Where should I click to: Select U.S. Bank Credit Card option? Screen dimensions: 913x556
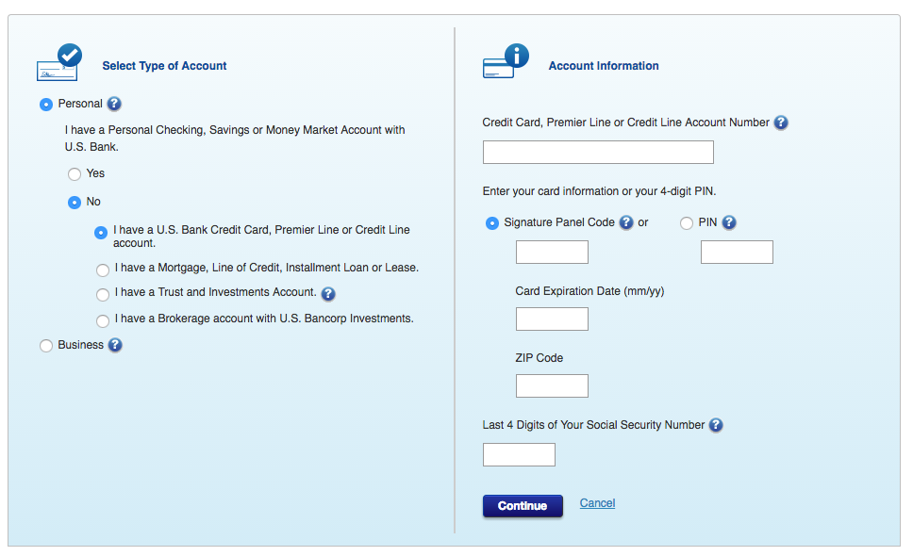tap(101, 233)
